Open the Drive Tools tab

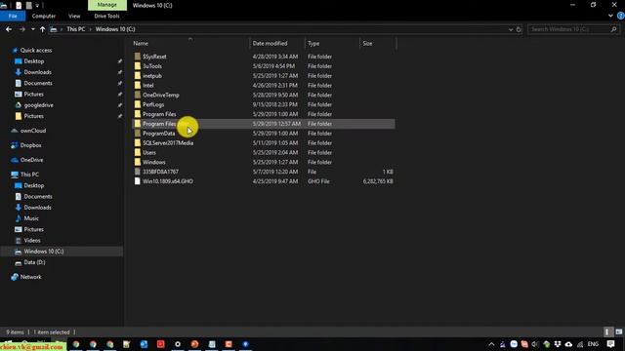[106, 16]
